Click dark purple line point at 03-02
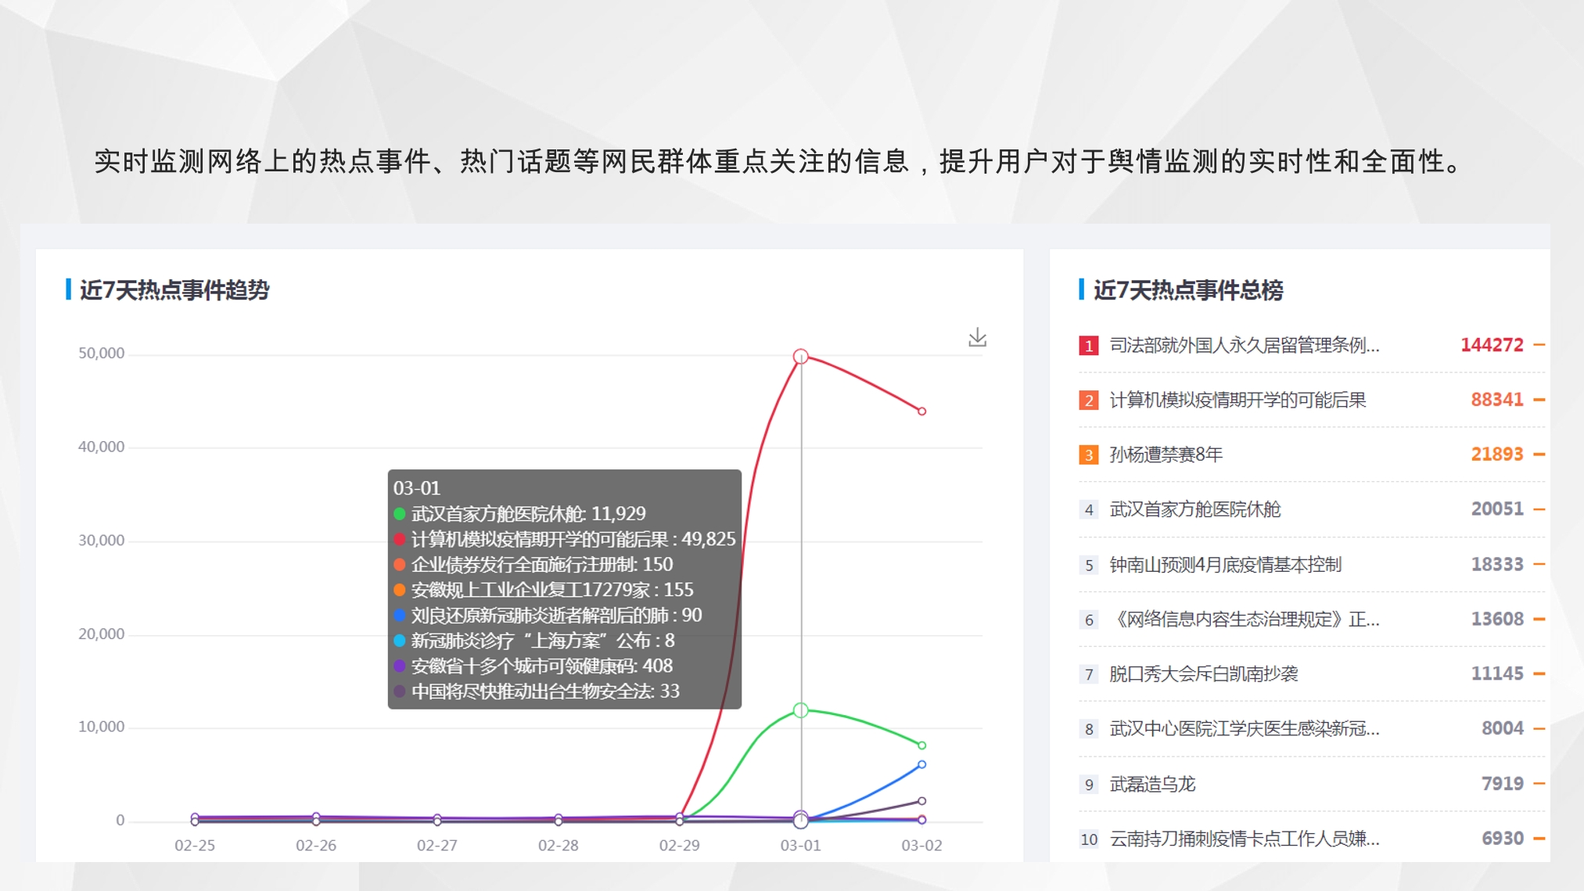 click(921, 801)
